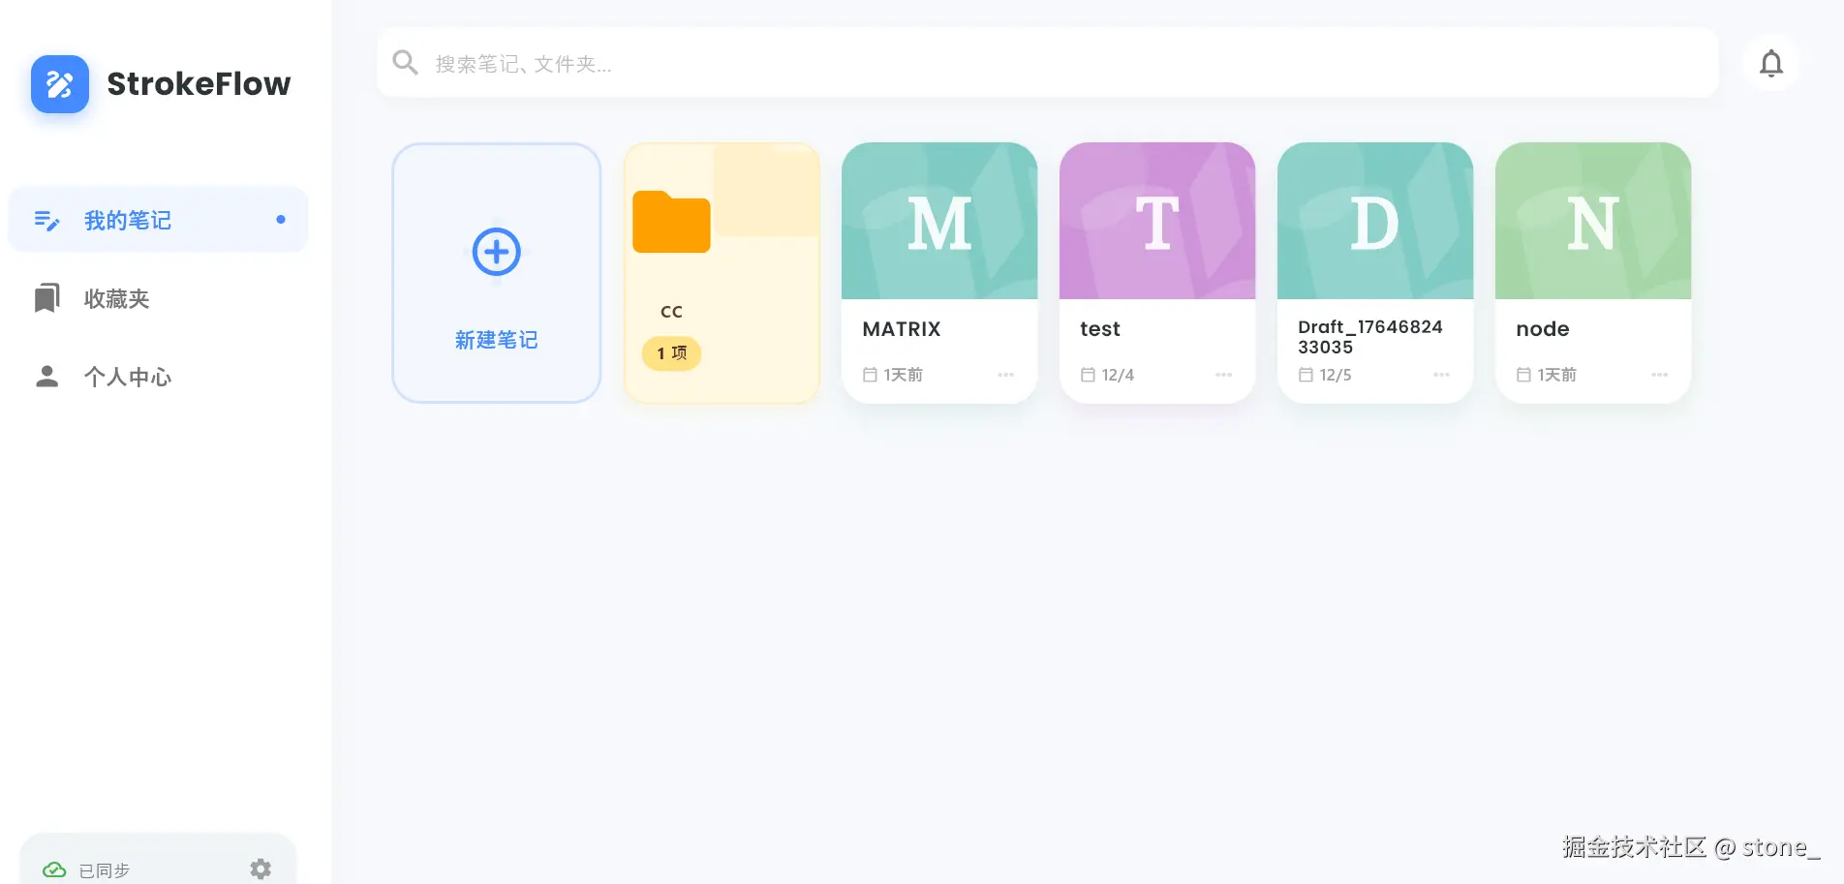
Task: Click 1天前 on the node card
Action: tap(1556, 375)
